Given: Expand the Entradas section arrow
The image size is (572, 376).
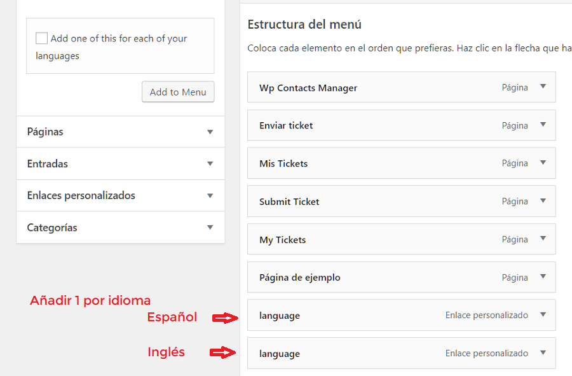Looking at the screenshot, I should pos(210,164).
